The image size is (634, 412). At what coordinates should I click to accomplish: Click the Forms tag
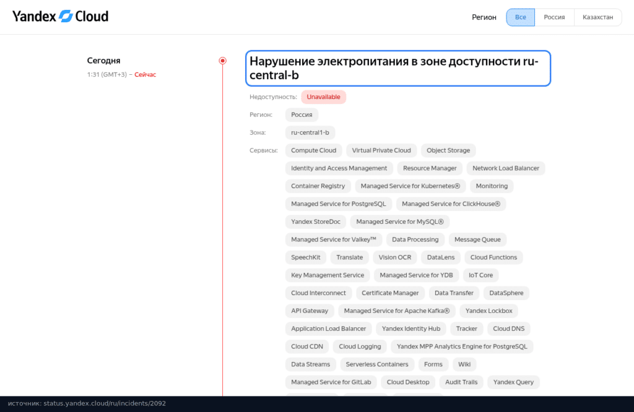pos(433,364)
